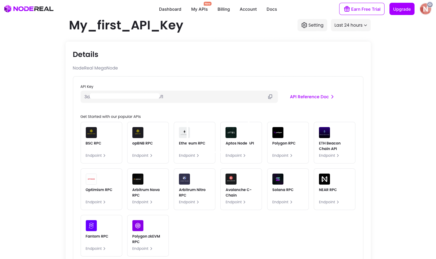Click the BSC RPC label
This screenshot has width=436, height=259.
93,143
